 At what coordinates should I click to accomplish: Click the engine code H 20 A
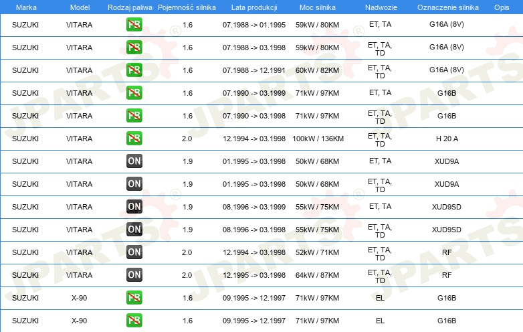click(x=447, y=139)
